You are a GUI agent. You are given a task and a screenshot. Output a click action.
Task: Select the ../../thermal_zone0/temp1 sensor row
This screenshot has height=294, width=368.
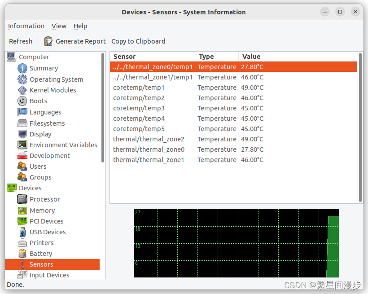(x=233, y=67)
